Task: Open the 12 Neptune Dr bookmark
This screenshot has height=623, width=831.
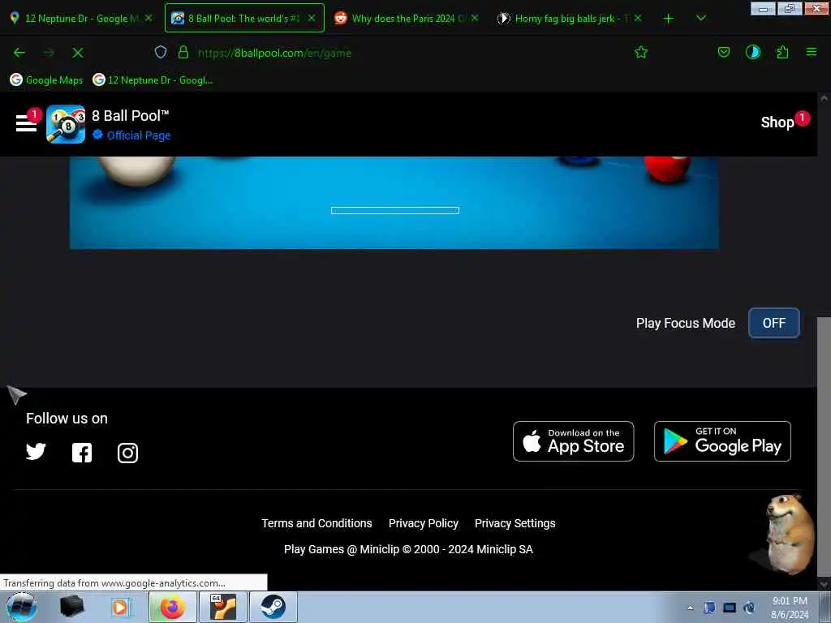Action: [153, 80]
